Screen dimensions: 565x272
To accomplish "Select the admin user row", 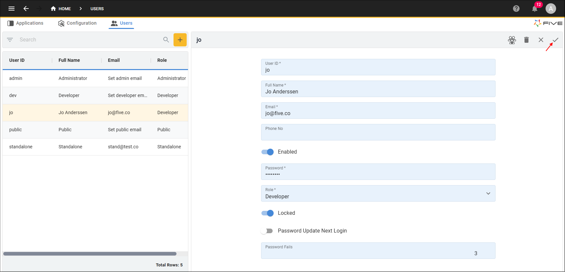I will 95,78.
